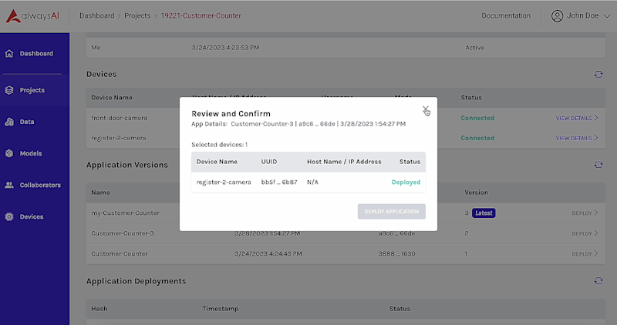Image resolution: width=617 pixels, height=325 pixels.
Task: Open Dashboard from the sidebar
Action: (x=35, y=53)
